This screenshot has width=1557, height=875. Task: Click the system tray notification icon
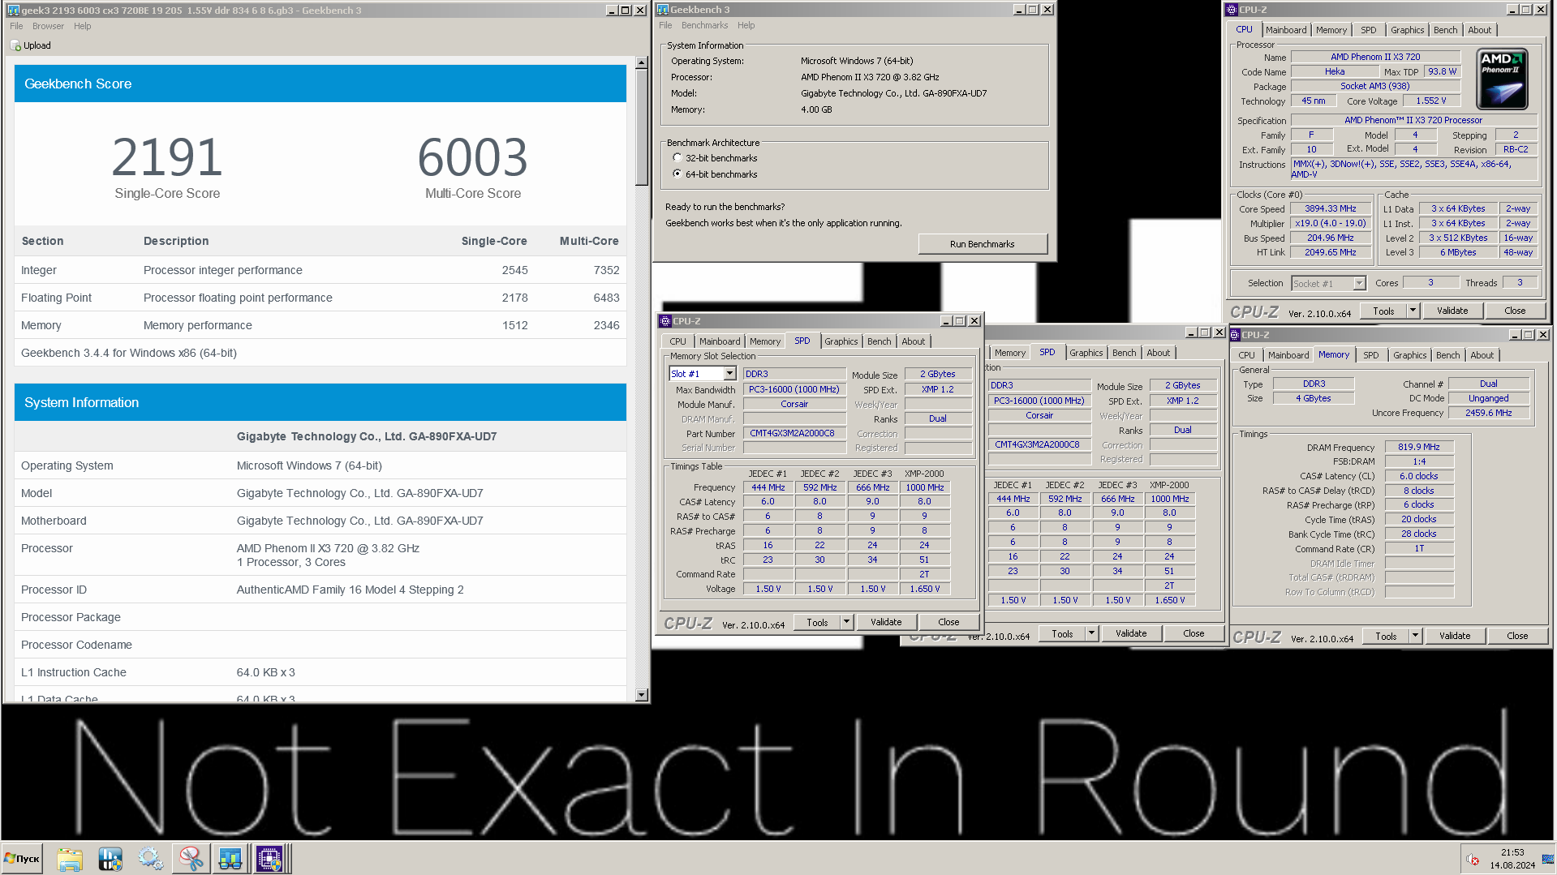coord(1473,860)
